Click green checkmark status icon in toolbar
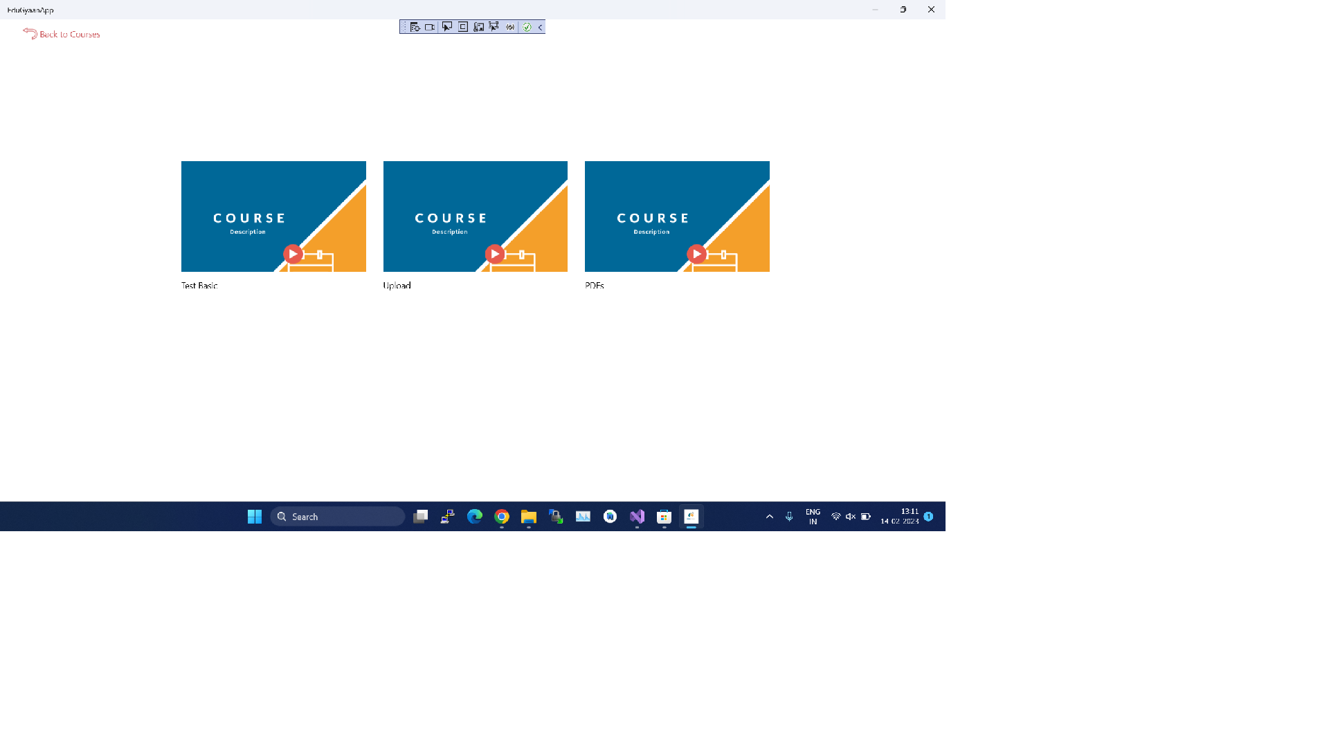The height and width of the screenshot is (747, 1329). click(x=527, y=27)
